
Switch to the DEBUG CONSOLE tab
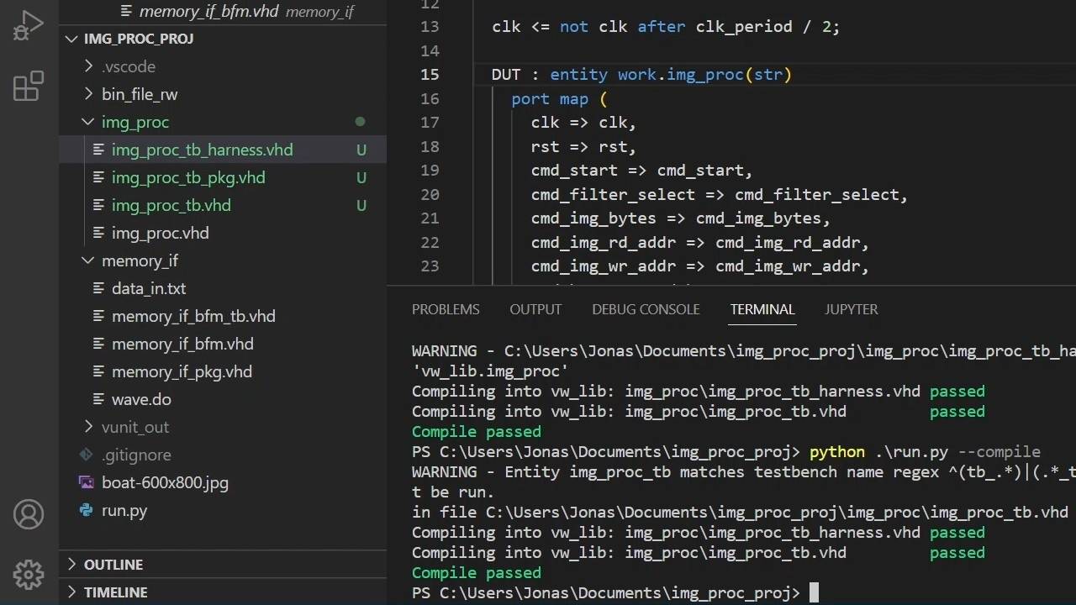(x=646, y=309)
